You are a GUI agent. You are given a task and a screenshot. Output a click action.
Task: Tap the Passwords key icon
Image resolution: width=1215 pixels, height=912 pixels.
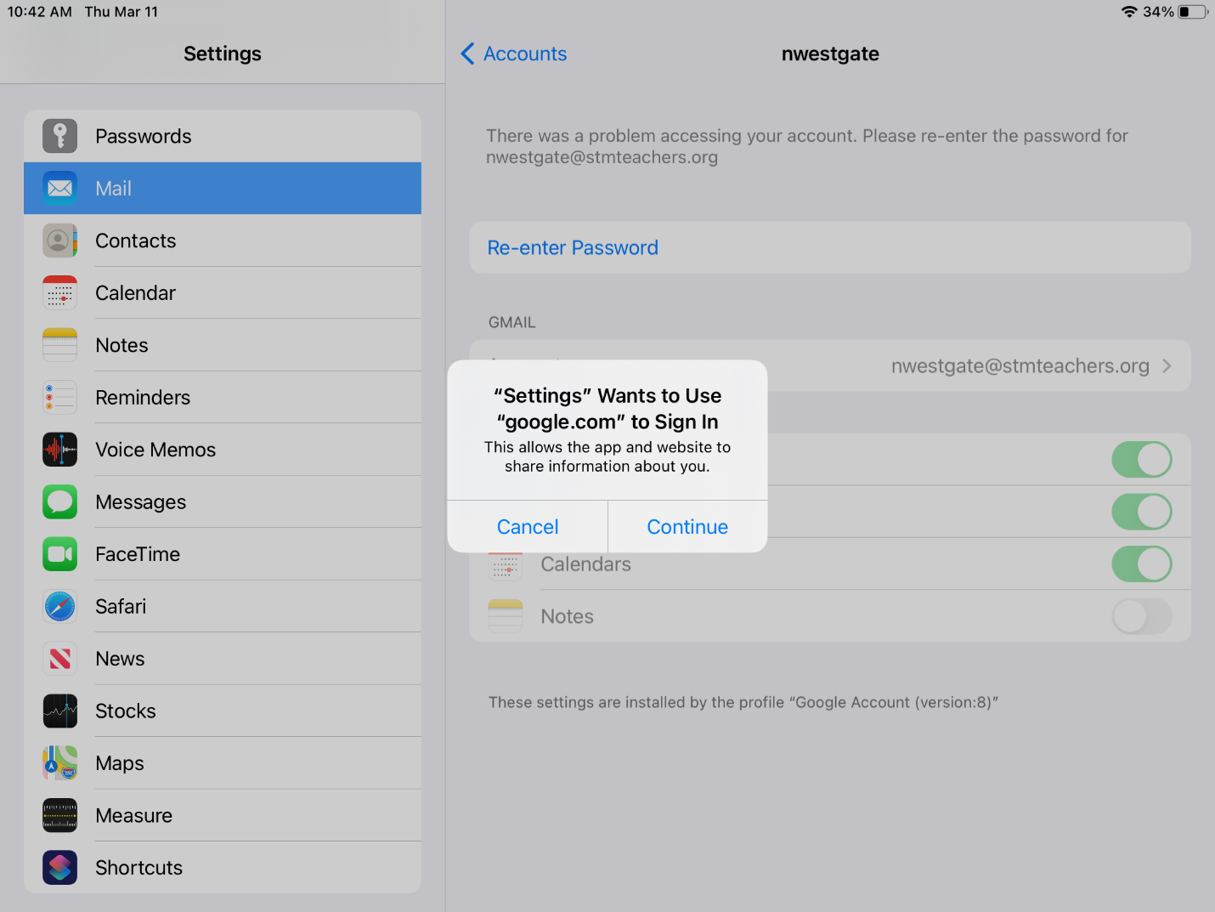(x=59, y=136)
